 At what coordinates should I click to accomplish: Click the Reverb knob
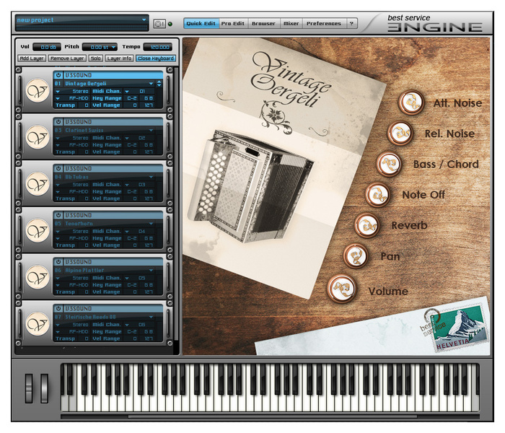click(x=366, y=225)
